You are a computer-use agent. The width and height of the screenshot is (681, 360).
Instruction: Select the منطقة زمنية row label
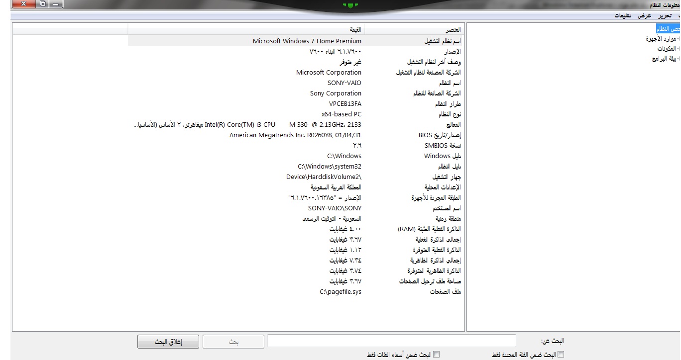[449, 219]
